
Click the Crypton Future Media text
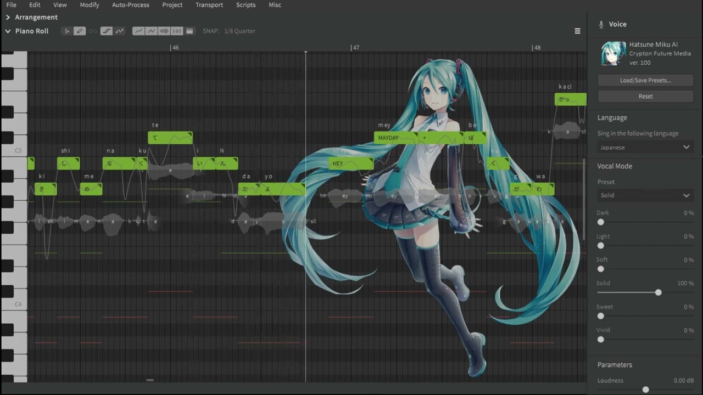click(660, 54)
